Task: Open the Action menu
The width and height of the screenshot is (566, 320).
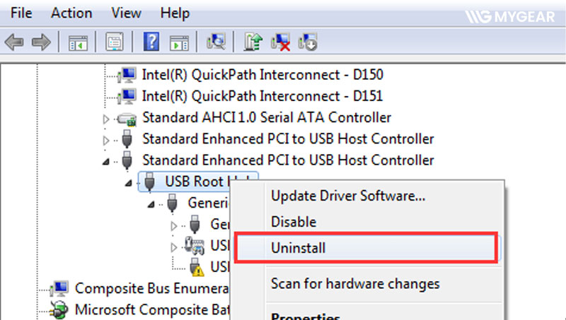Action: (x=71, y=13)
